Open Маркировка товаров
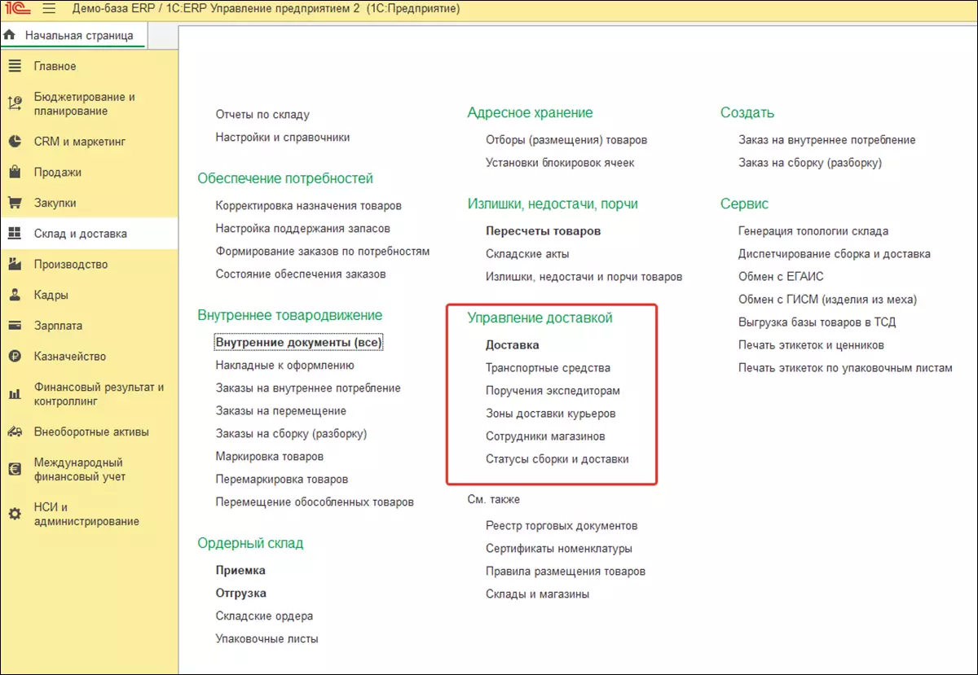978x675 pixels. pyautogui.click(x=269, y=457)
